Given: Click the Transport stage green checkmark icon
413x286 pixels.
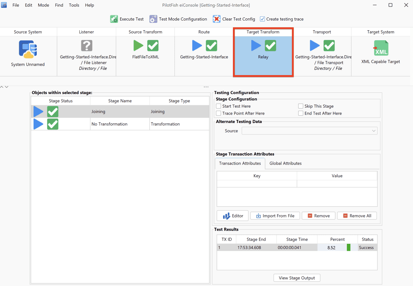Looking at the screenshot, I should pyautogui.click(x=329, y=46).
